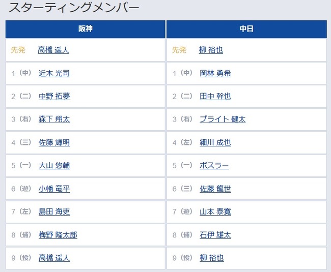Open 梅野 隆太郎 player page
The height and width of the screenshot is (272, 331).
[x=58, y=235]
